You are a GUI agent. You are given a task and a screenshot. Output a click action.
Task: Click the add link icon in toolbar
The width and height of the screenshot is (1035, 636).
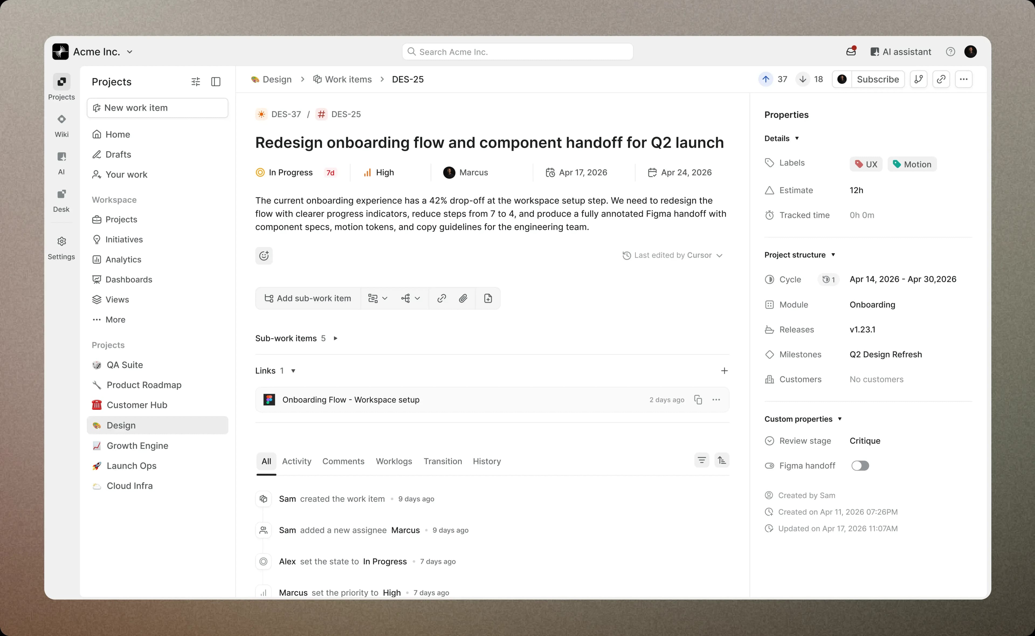click(x=441, y=298)
